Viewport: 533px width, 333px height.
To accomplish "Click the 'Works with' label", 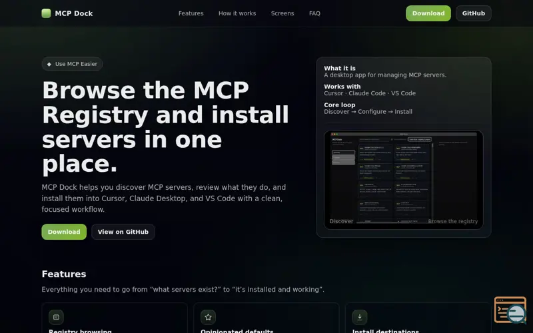I will [x=342, y=87].
